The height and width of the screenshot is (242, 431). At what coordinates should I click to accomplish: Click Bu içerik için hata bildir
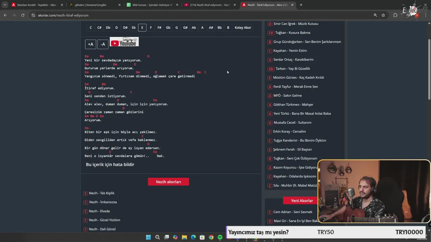[x=110, y=164]
